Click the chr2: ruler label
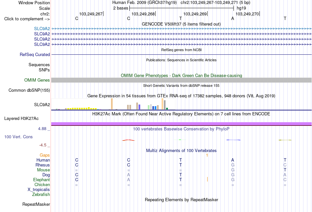Screen dimensions: 312x212 (x=45, y=14)
